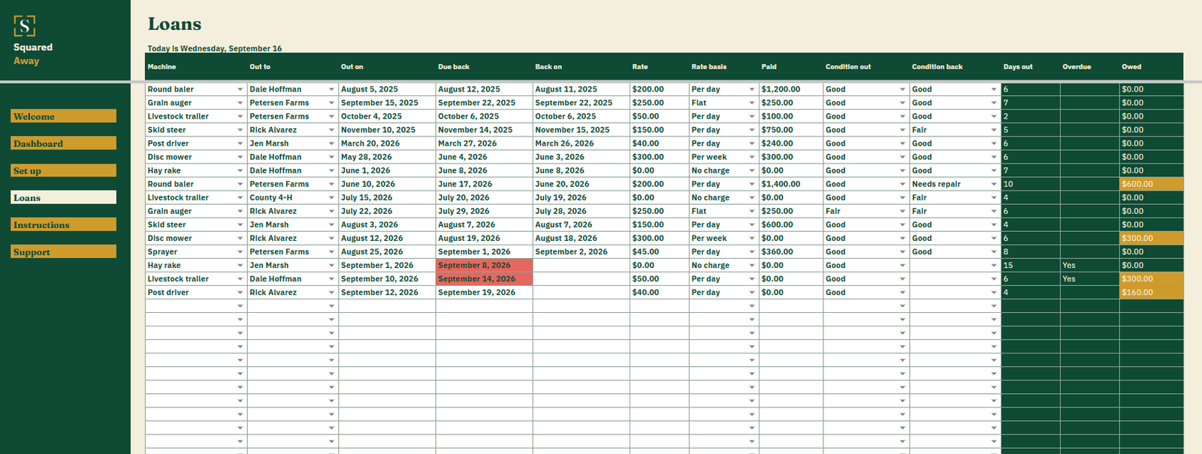Open Machine dropdown for Sprayer row
Image resolution: width=1202 pixels, height=454 pixels.
pos(240,251)
